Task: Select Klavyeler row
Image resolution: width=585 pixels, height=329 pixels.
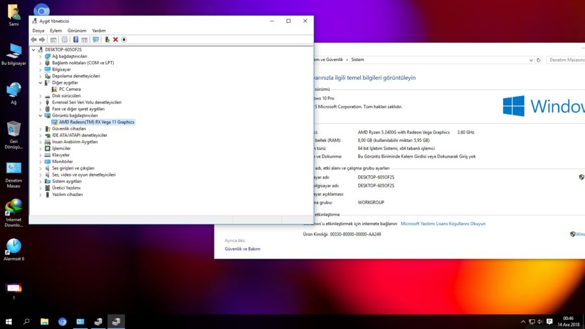Action: 61,155
